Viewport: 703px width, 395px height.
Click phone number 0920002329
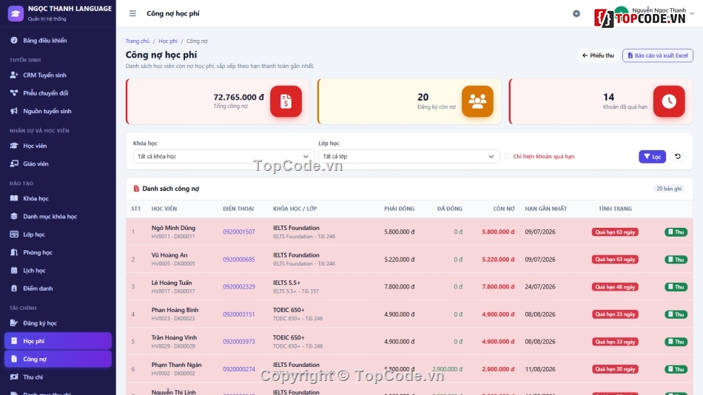click(x=239, y=286)
